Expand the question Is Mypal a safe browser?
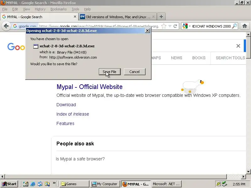Viewport: 251px width, 188px height. click(80, 159)
